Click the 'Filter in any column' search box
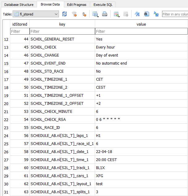Image resolution: width=188 pixels, height=196 pixels. 175,14
